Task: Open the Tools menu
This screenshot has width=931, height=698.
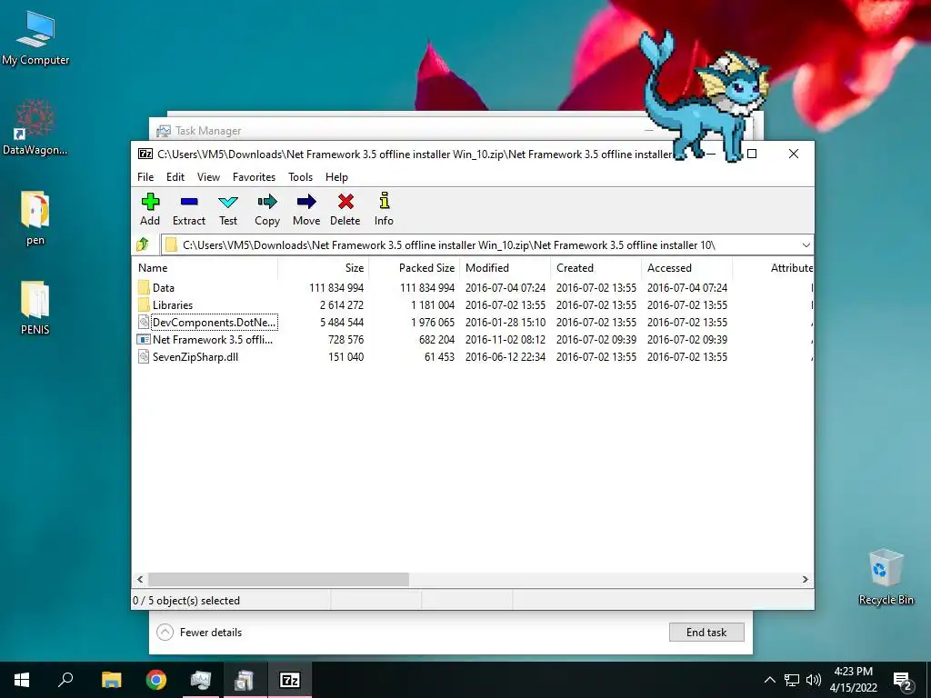Action: coord(300,177)
